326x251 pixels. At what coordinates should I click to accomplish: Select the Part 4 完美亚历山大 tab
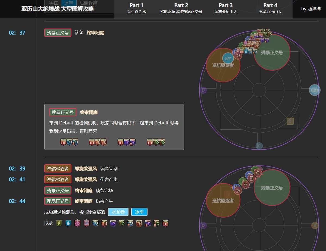pos(270,8)
